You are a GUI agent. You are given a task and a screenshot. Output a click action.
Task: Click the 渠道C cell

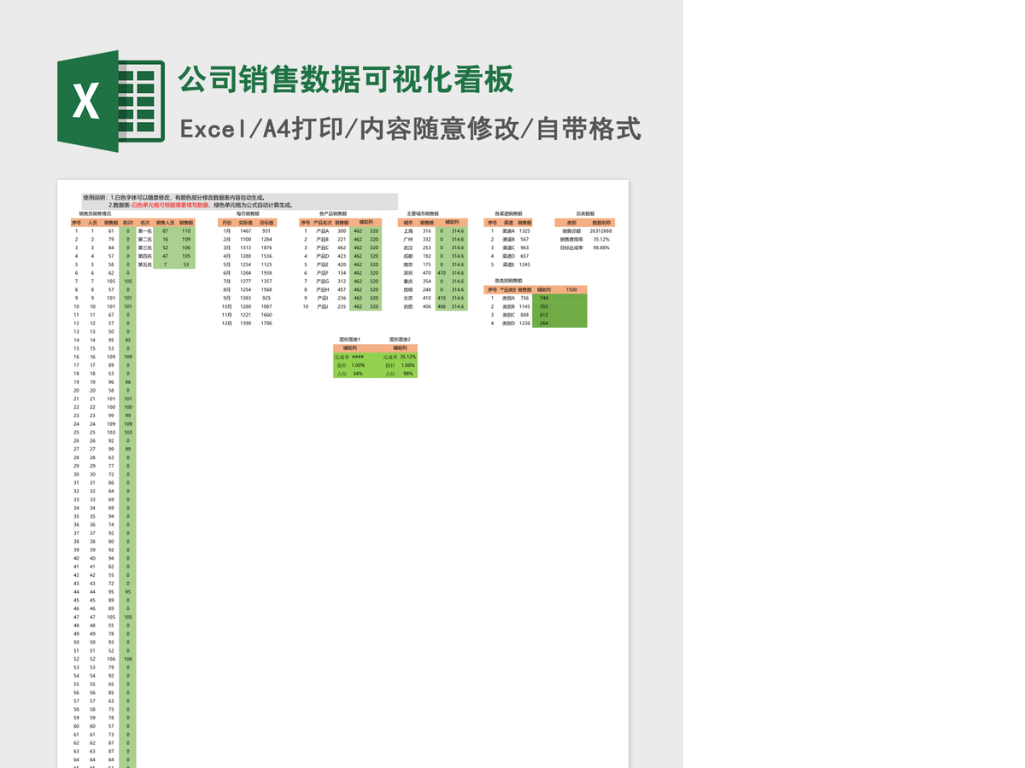click(x=508, y=247)
